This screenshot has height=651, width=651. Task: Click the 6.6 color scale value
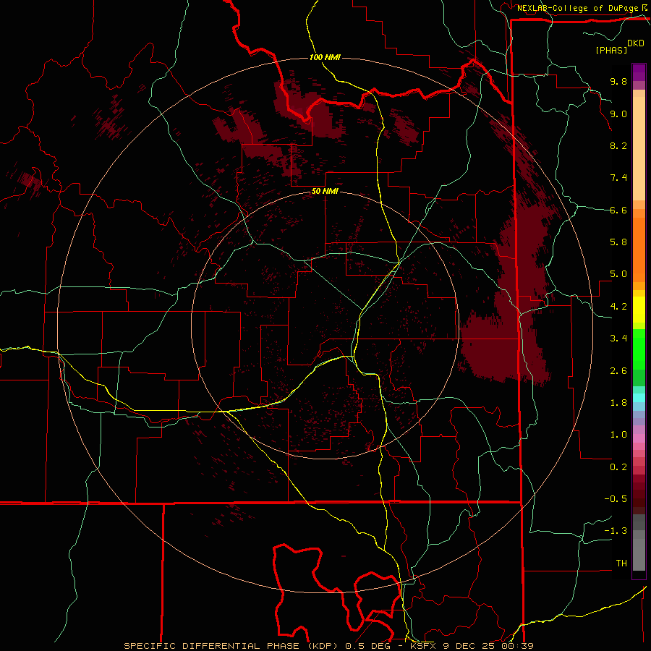pos(618,210)
